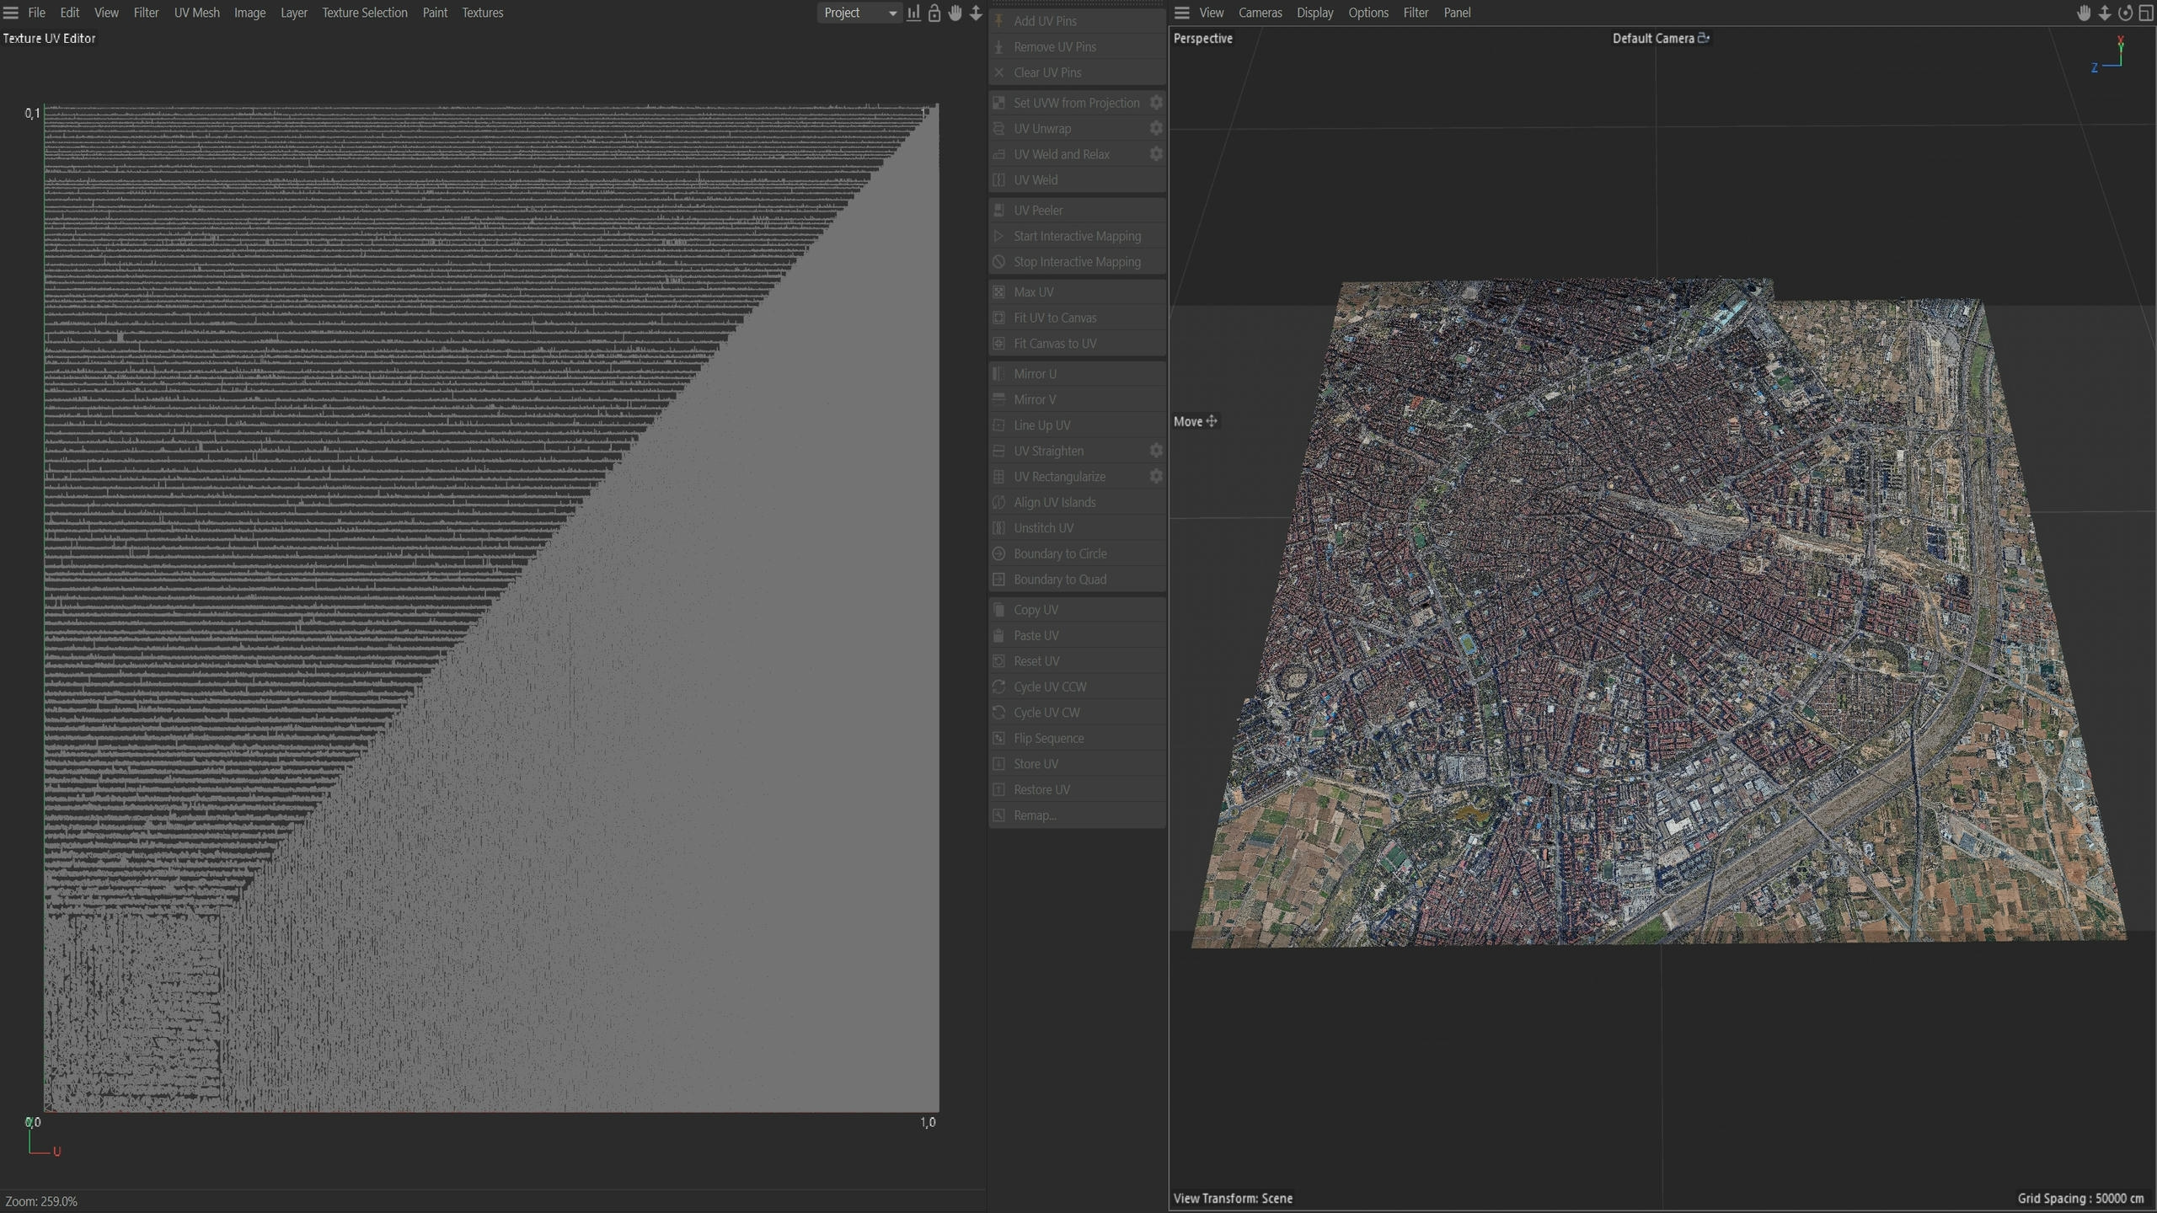Screen dimensions: 2157x1213
Task: Click Flip Sequence command
Action: 1077,738
